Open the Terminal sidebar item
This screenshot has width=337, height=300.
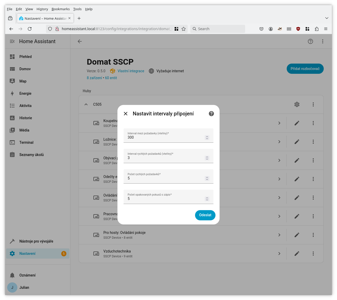point(38,142)
